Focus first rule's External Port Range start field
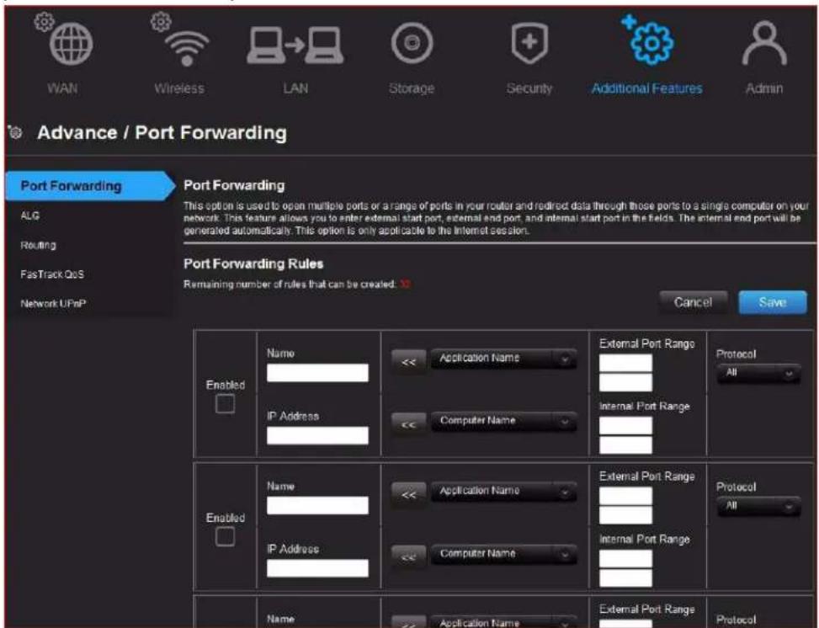The height and width of the screenshot is (628, 819). (625, 363)
